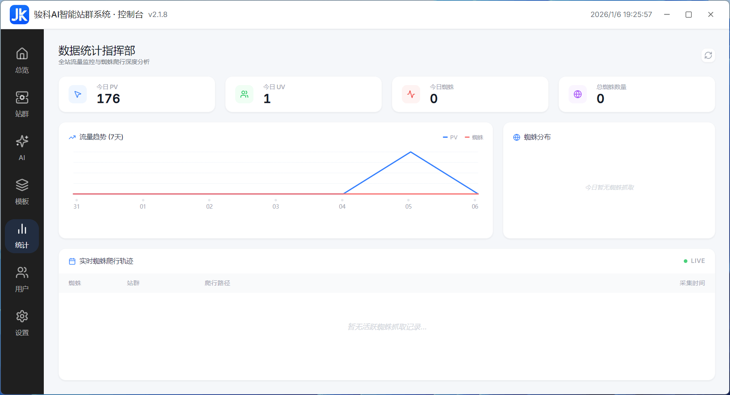Click the 05 peak point on traffic chart
Viewport: 730px width, 395px height.
410,152
